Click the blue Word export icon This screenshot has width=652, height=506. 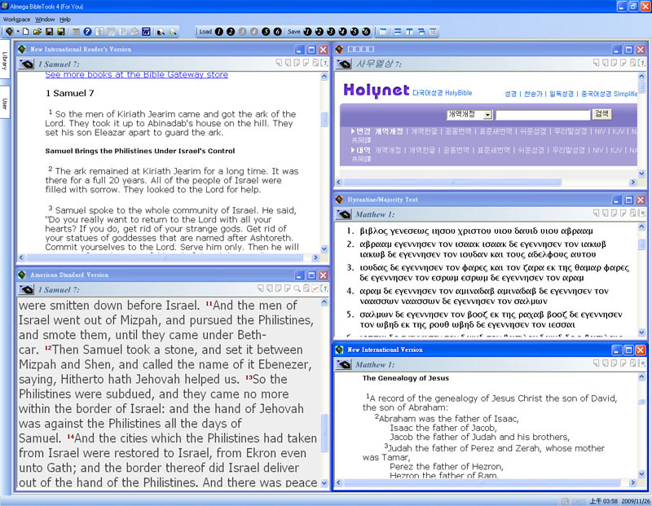tap(146, 32)
